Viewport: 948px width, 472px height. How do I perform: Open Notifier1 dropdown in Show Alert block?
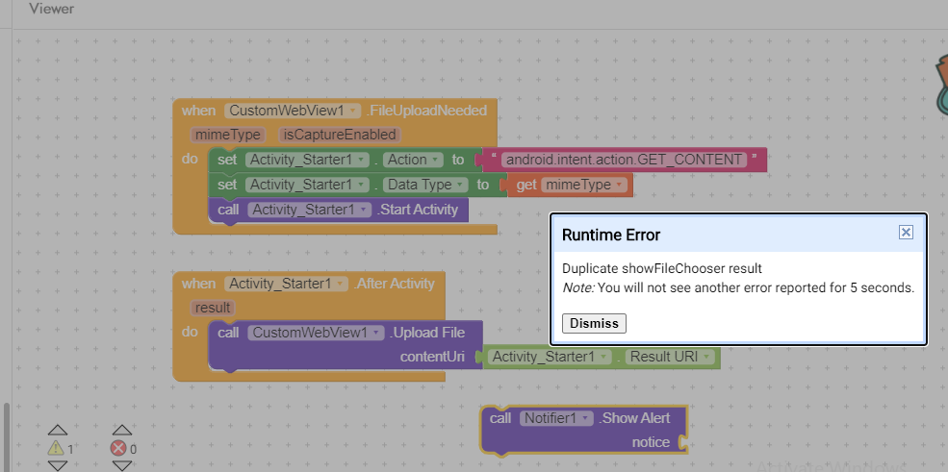tap(583, 418)
